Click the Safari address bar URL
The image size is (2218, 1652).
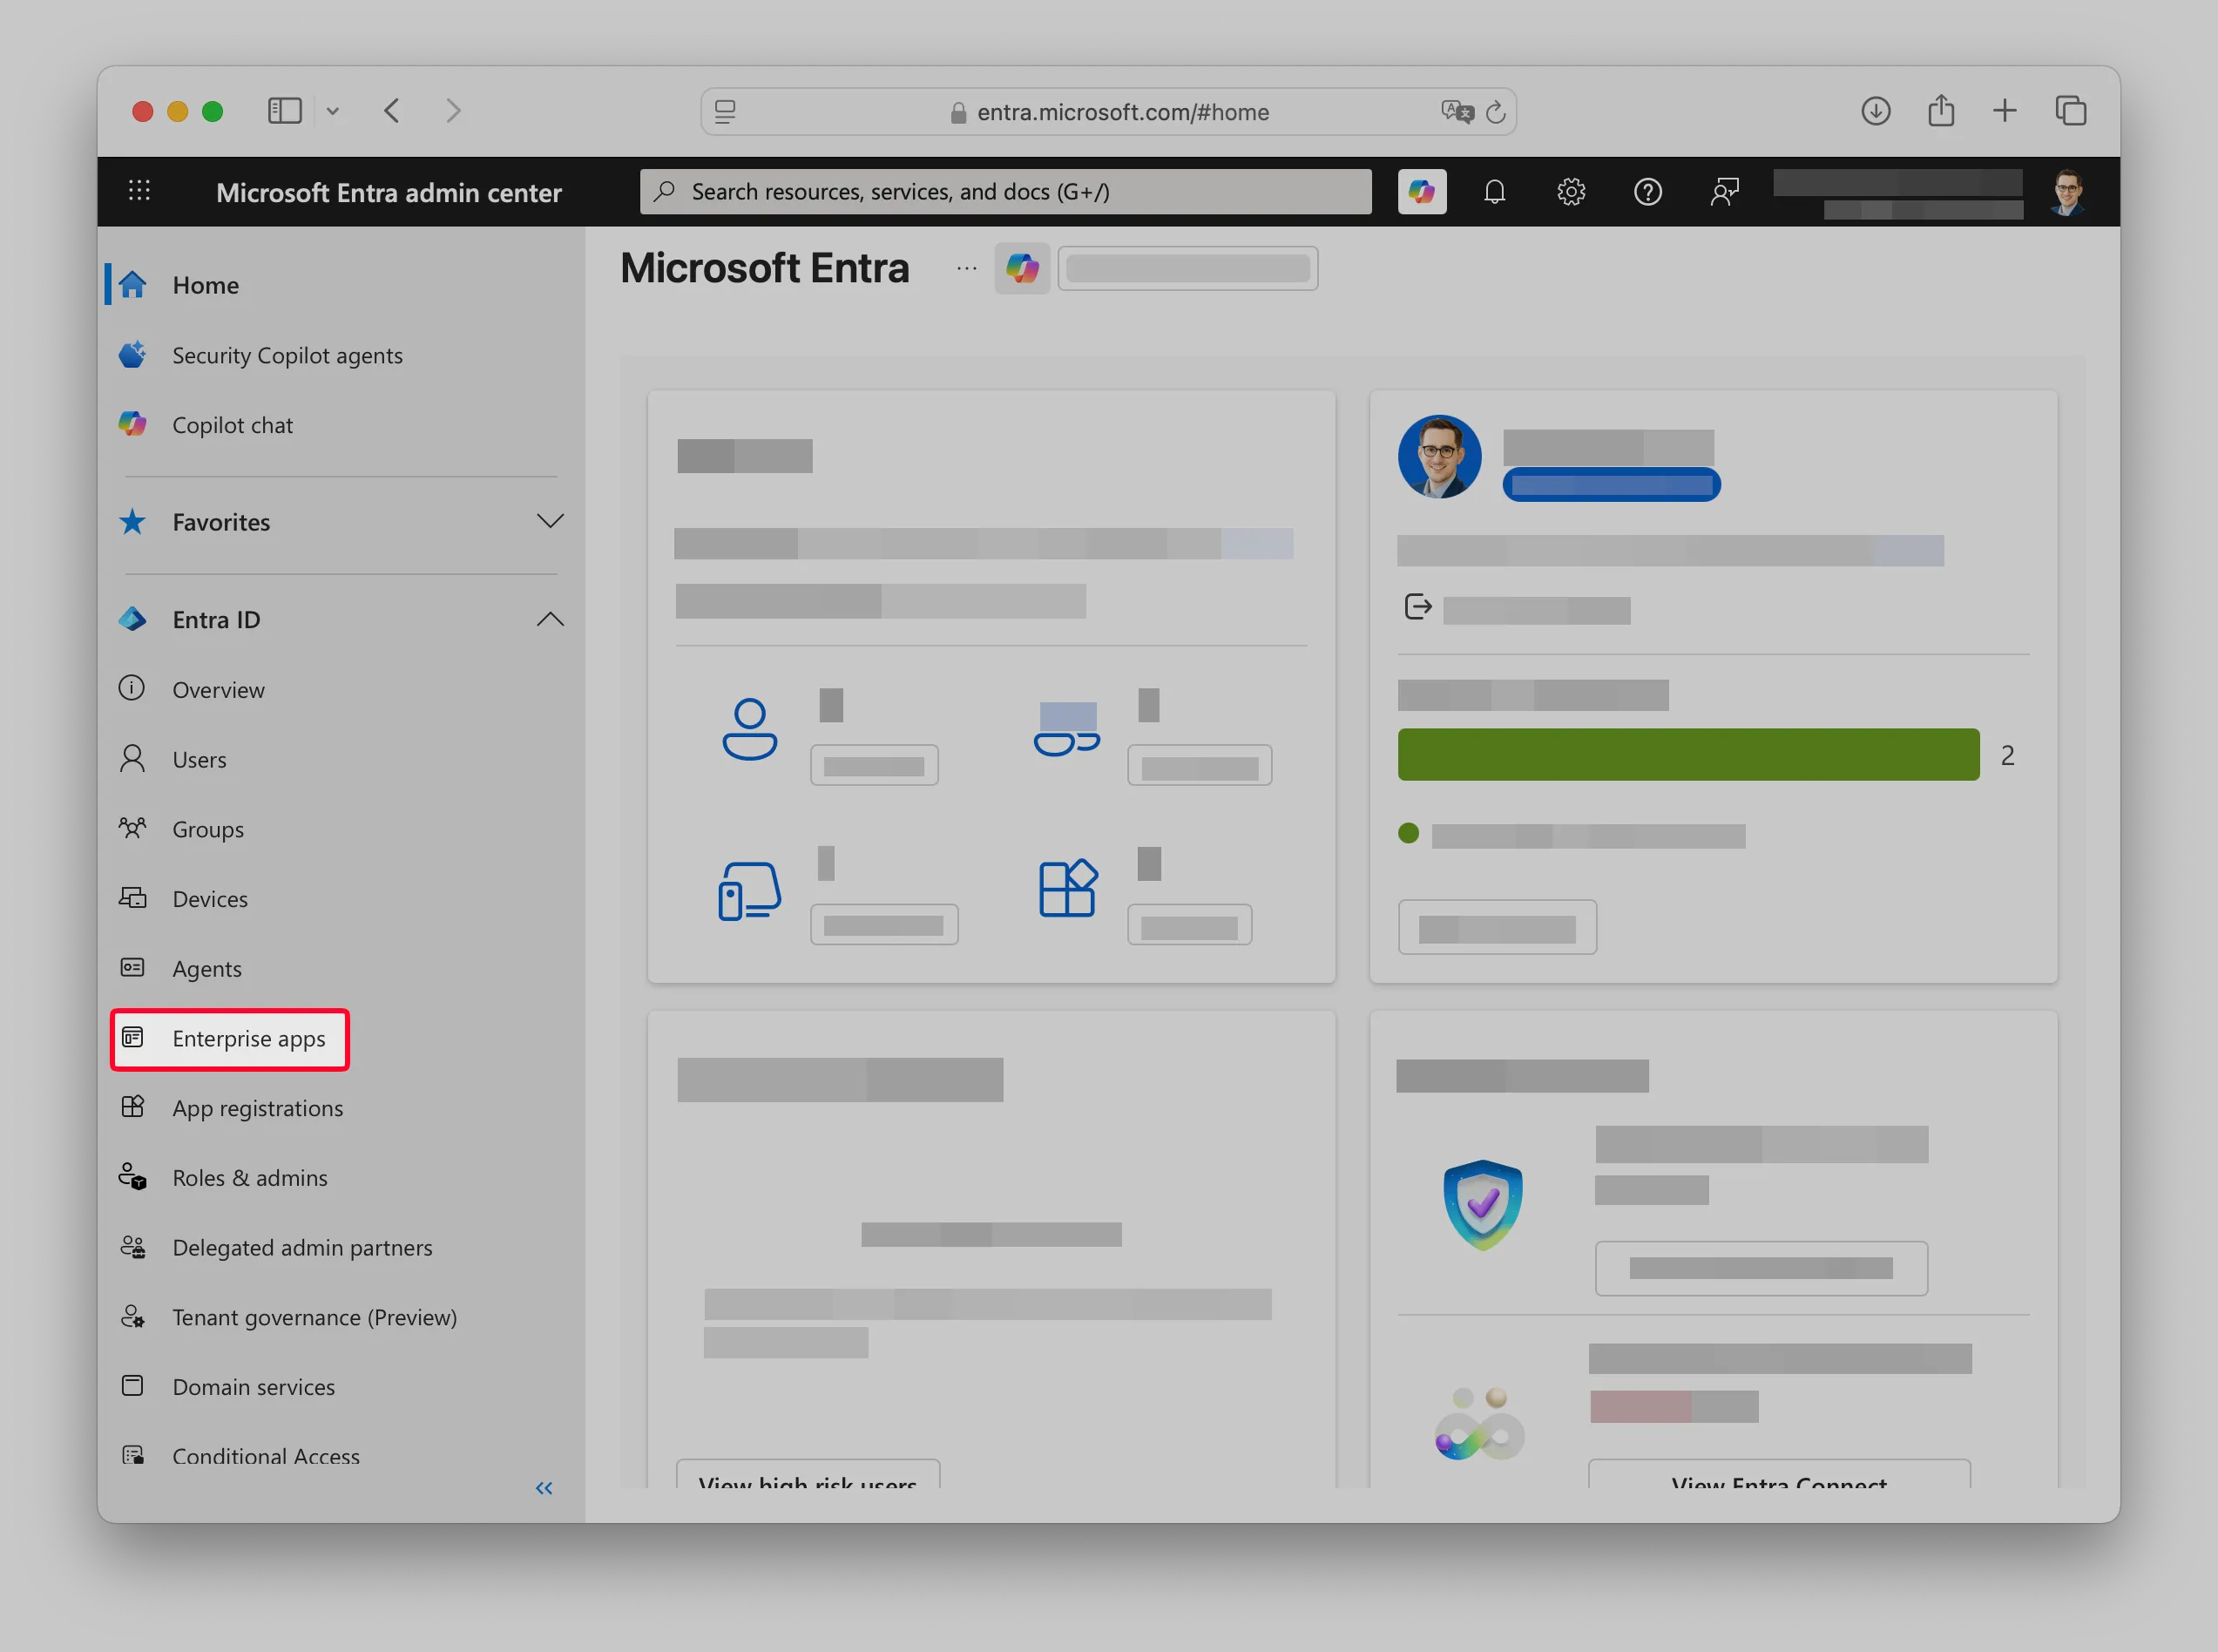1122,112
